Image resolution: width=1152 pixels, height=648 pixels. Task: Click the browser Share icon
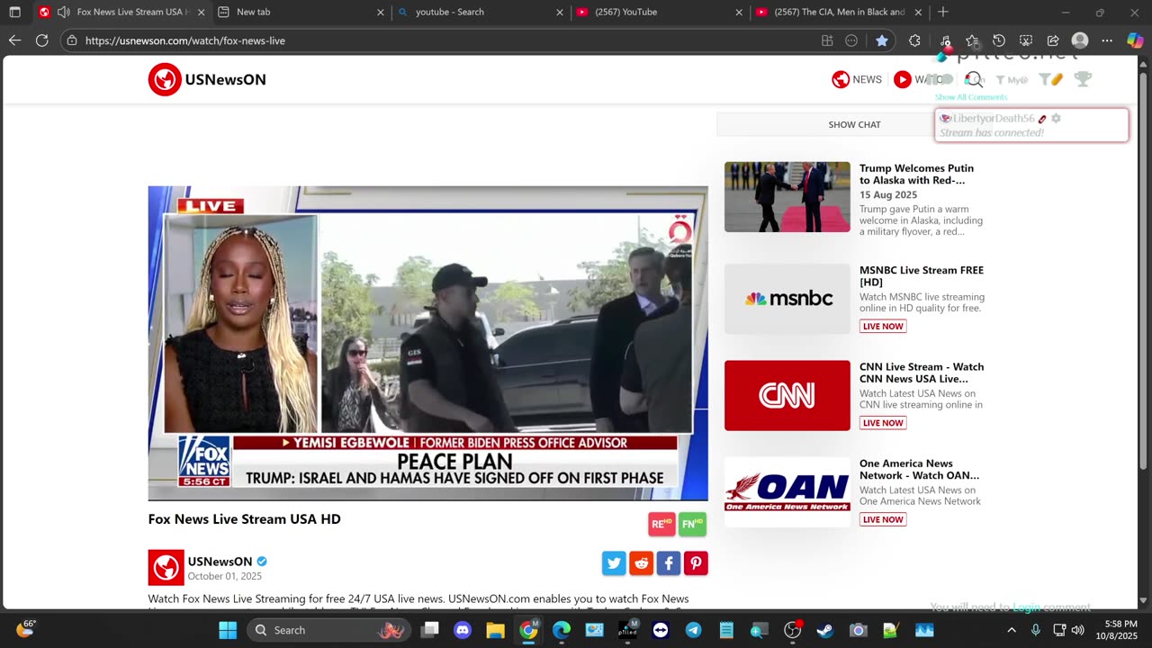pos(1053,40)
